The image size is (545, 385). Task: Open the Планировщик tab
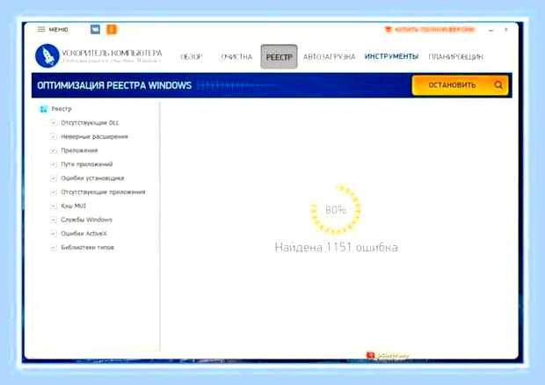coord(455,56)
